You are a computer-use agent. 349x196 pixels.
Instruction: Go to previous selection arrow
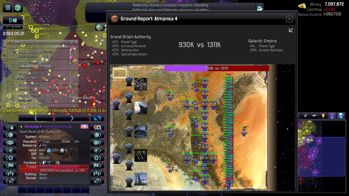(36, 118)
